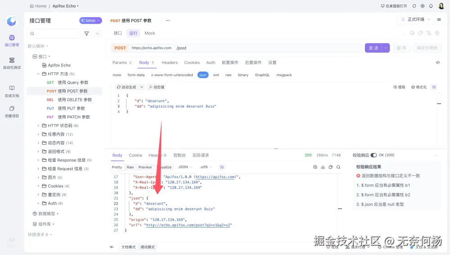This screenshot has height=255, width=450.
Task: Select the xml body type
Action: pos(216,75)
